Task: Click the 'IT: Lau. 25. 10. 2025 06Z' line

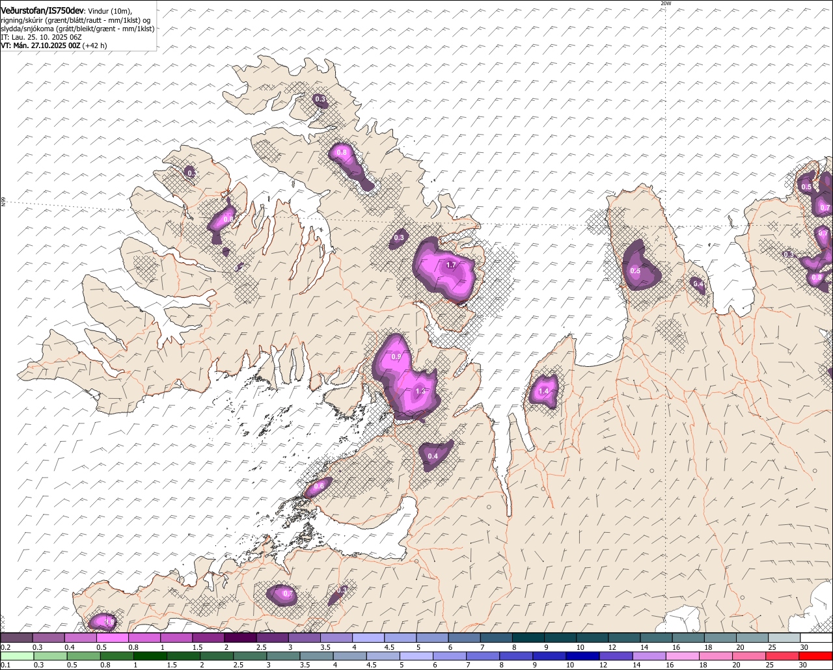Action: coord(41,38)
